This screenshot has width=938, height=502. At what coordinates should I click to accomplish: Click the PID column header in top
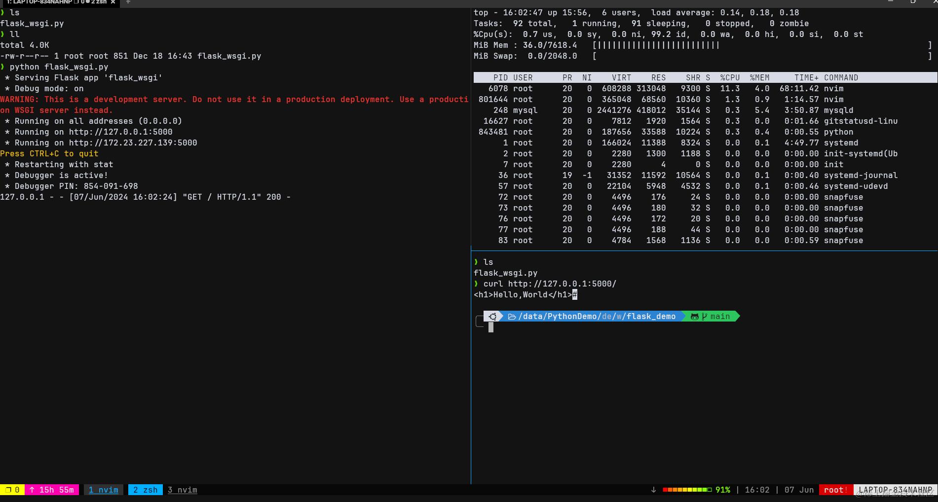point(500,77)
